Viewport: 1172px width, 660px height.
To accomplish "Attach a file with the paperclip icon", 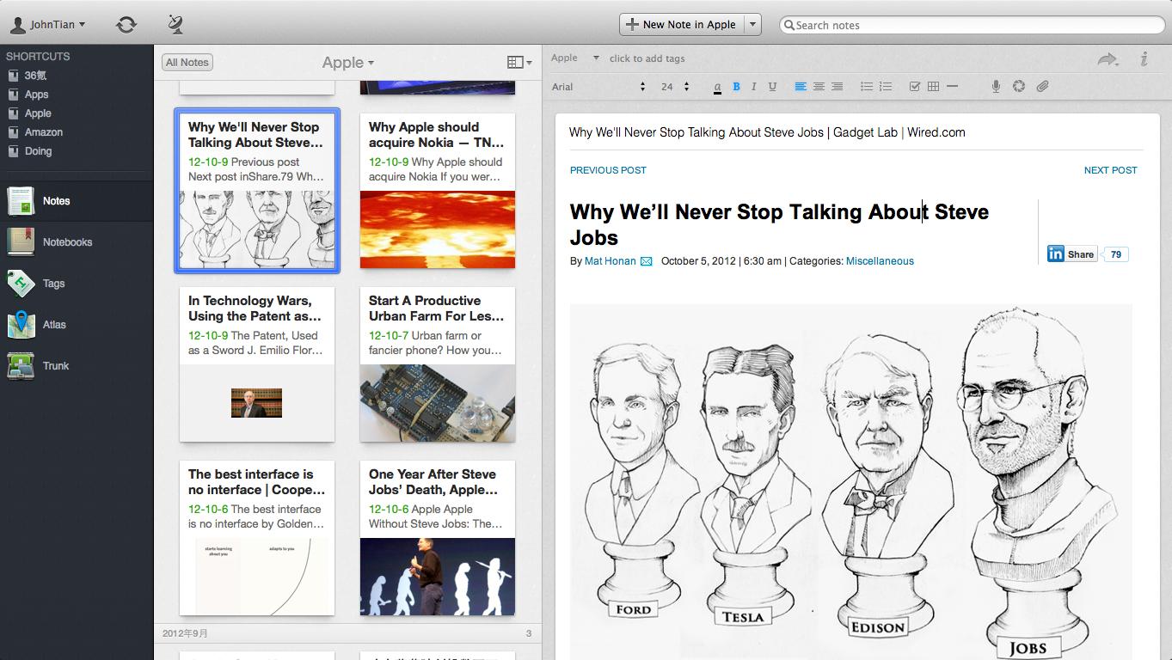I will (1042, 86).
